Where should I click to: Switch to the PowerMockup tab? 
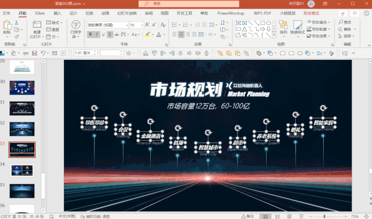pos(231,13)
